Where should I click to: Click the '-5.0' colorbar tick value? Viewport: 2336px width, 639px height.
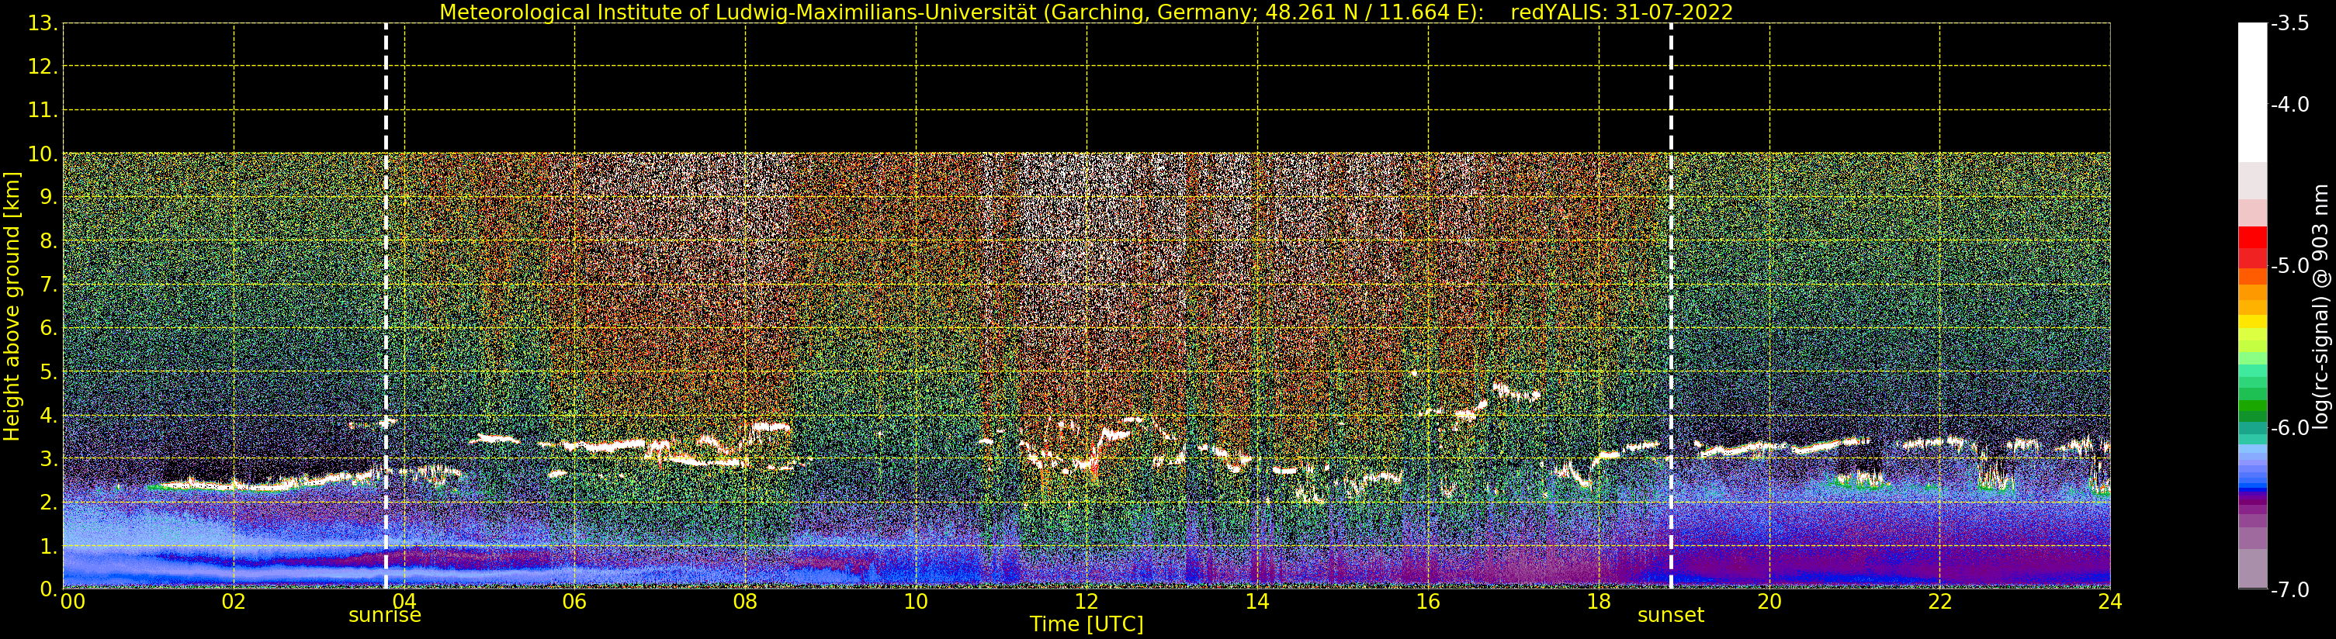pos(2291,267)
